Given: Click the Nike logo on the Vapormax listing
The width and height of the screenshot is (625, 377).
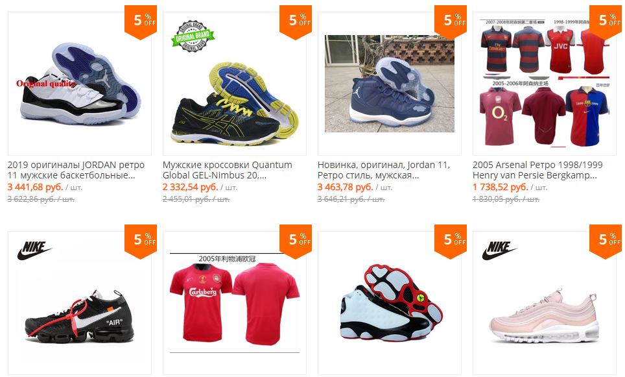Looking at the screenshot, I should pos(34,250).
